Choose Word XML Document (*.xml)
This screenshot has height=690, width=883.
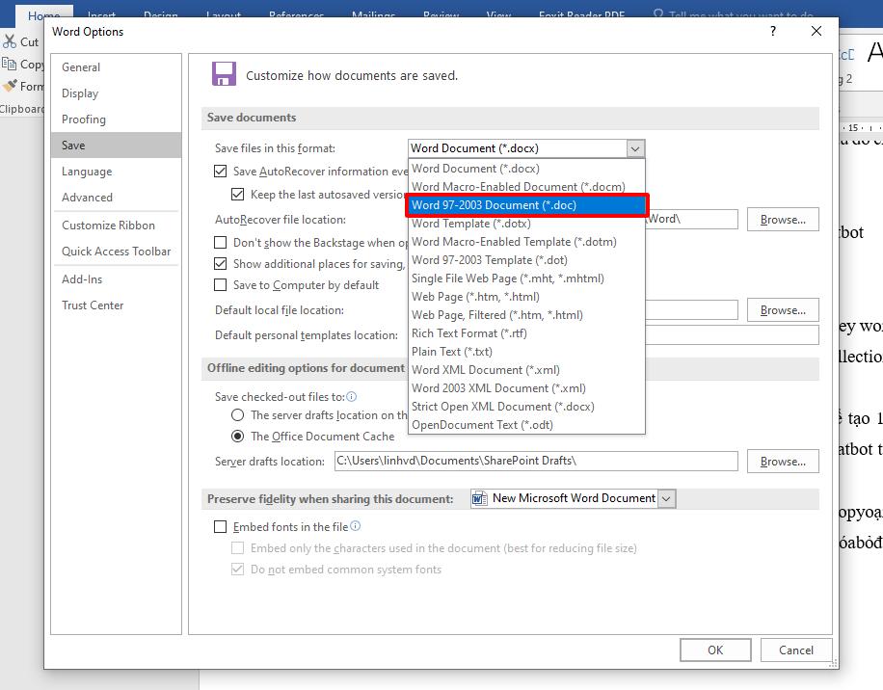526,370
